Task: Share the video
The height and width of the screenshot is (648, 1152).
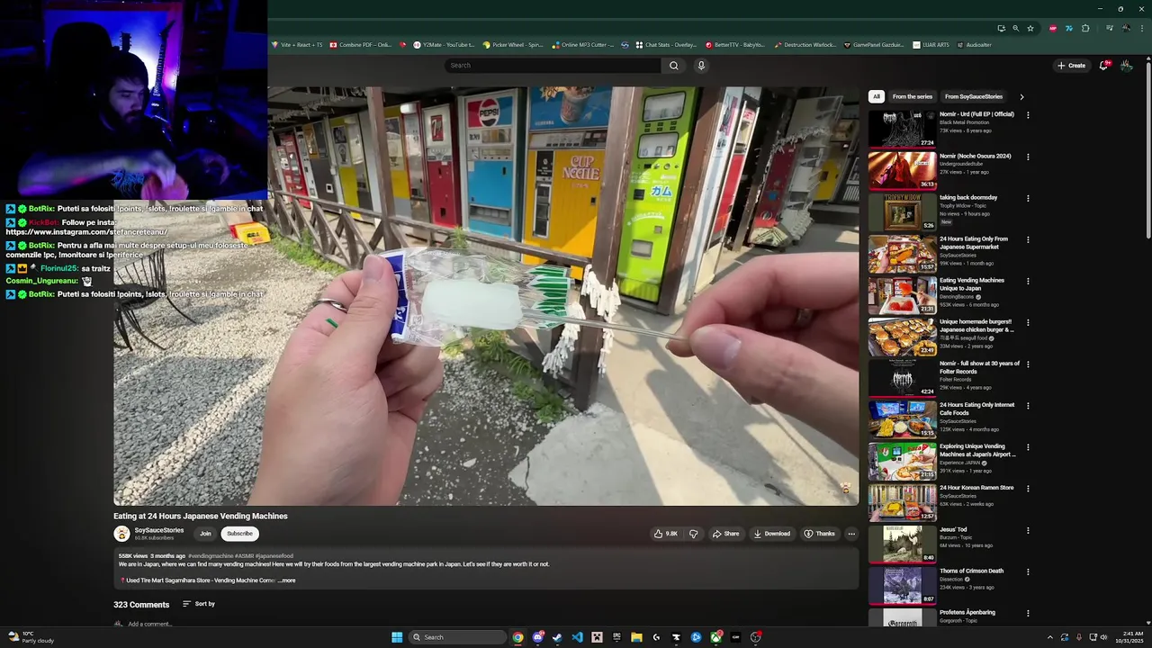Action: pyautogui.click(x=725, y=534)
